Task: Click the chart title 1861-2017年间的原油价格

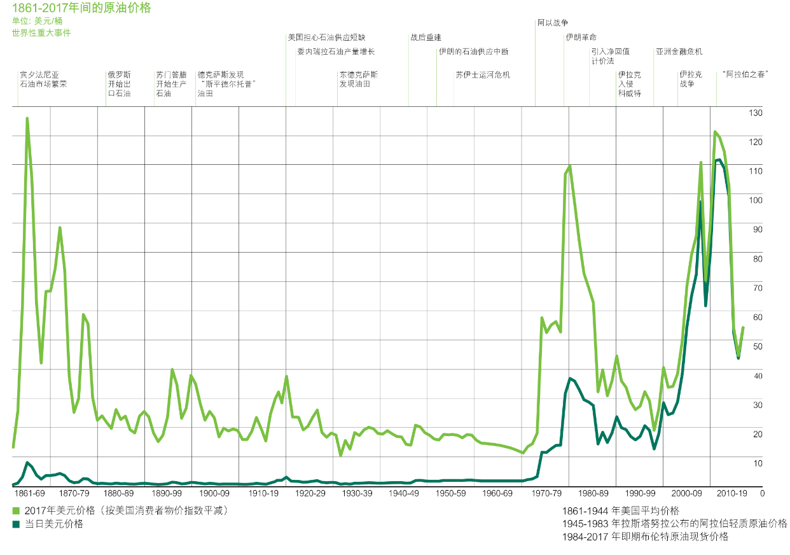Action: pyautogui.click(x=81, y=8)
